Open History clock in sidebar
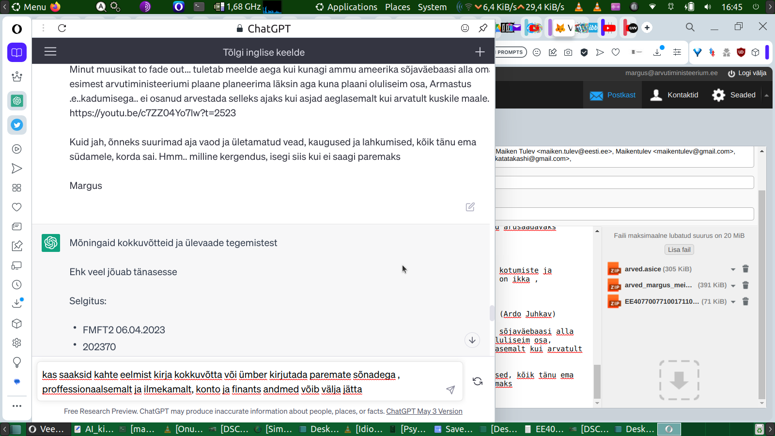The image size is (775, 436). pyautogui.click(x=17, y=285)
